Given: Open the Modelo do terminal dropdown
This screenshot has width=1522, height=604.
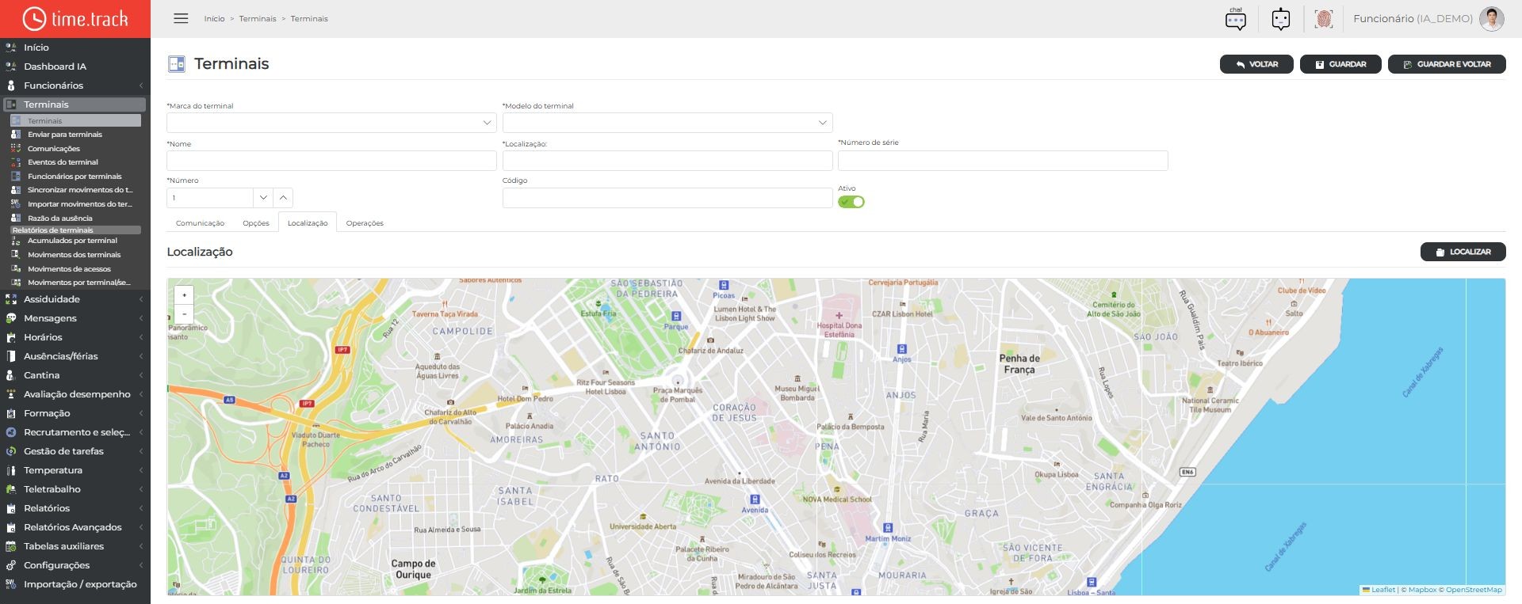Looking at the screenshot, I should point(667,123).
